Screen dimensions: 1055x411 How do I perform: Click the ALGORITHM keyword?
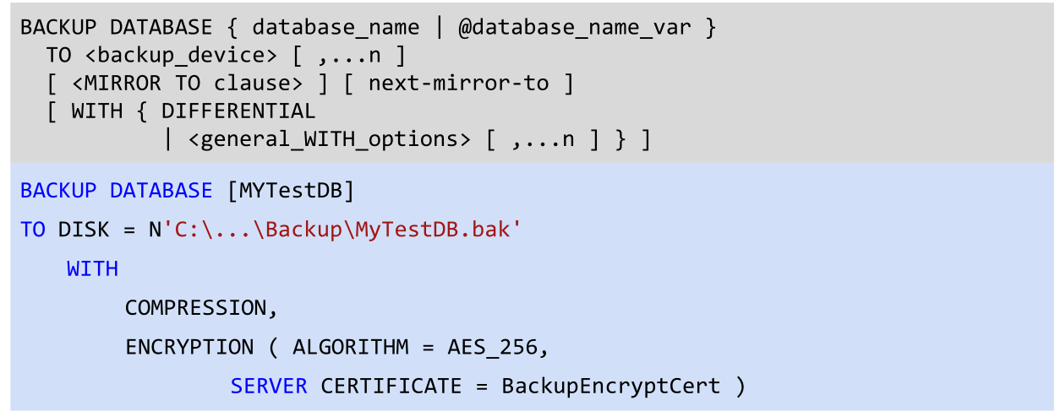click(351, 347)
